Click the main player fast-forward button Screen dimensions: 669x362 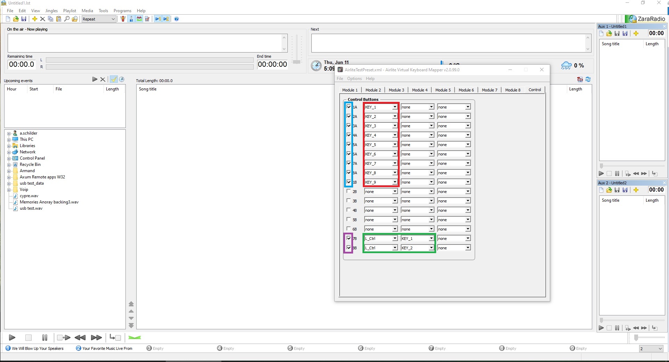[x=96, y=338]
